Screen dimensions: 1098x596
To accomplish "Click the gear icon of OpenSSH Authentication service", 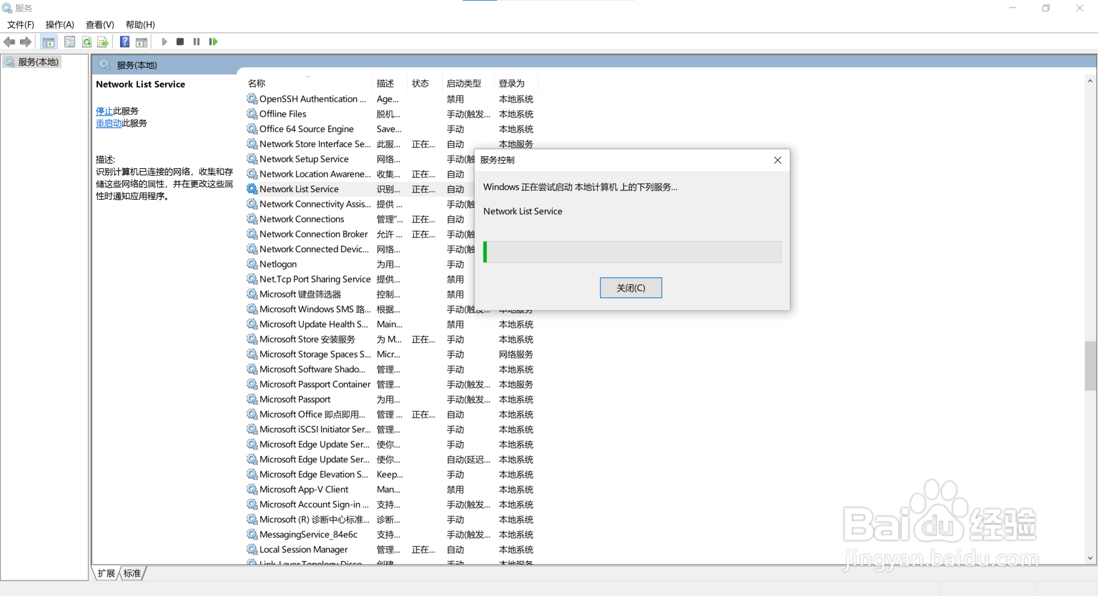I will [252, 99].
